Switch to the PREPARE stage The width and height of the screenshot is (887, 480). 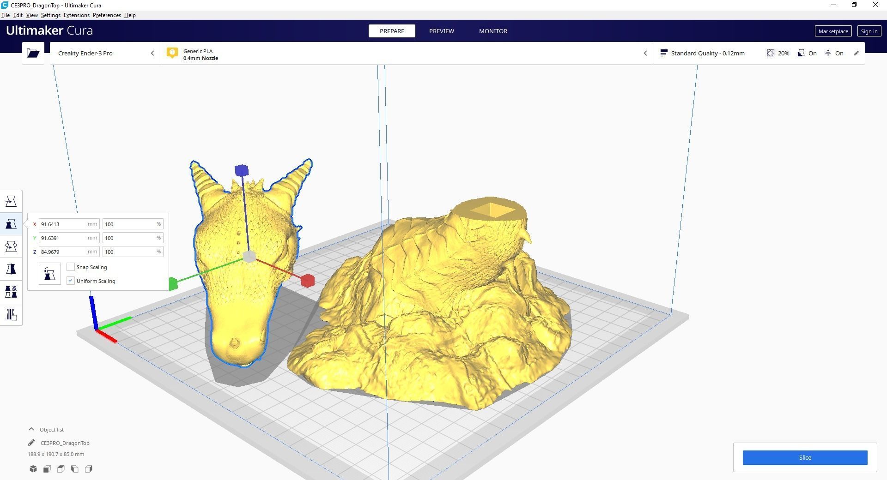tap(392, 31)
